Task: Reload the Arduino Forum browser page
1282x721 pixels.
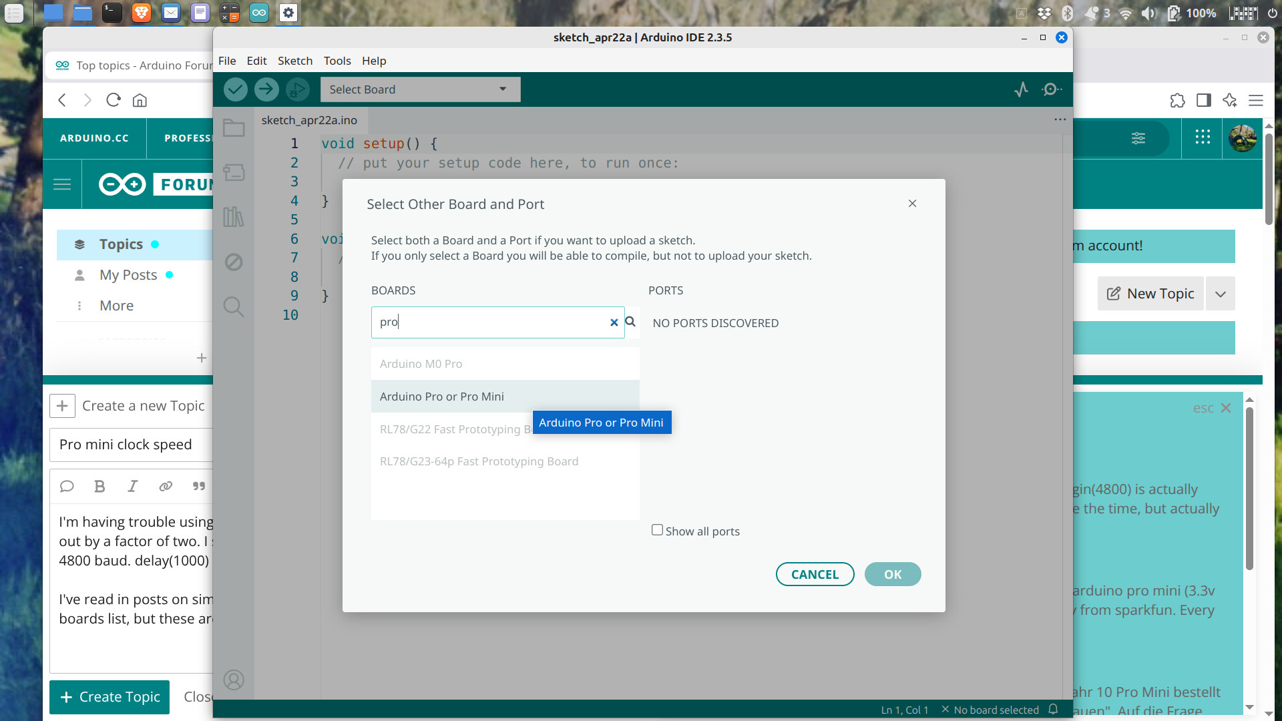Action: click(x=114, y=100)
